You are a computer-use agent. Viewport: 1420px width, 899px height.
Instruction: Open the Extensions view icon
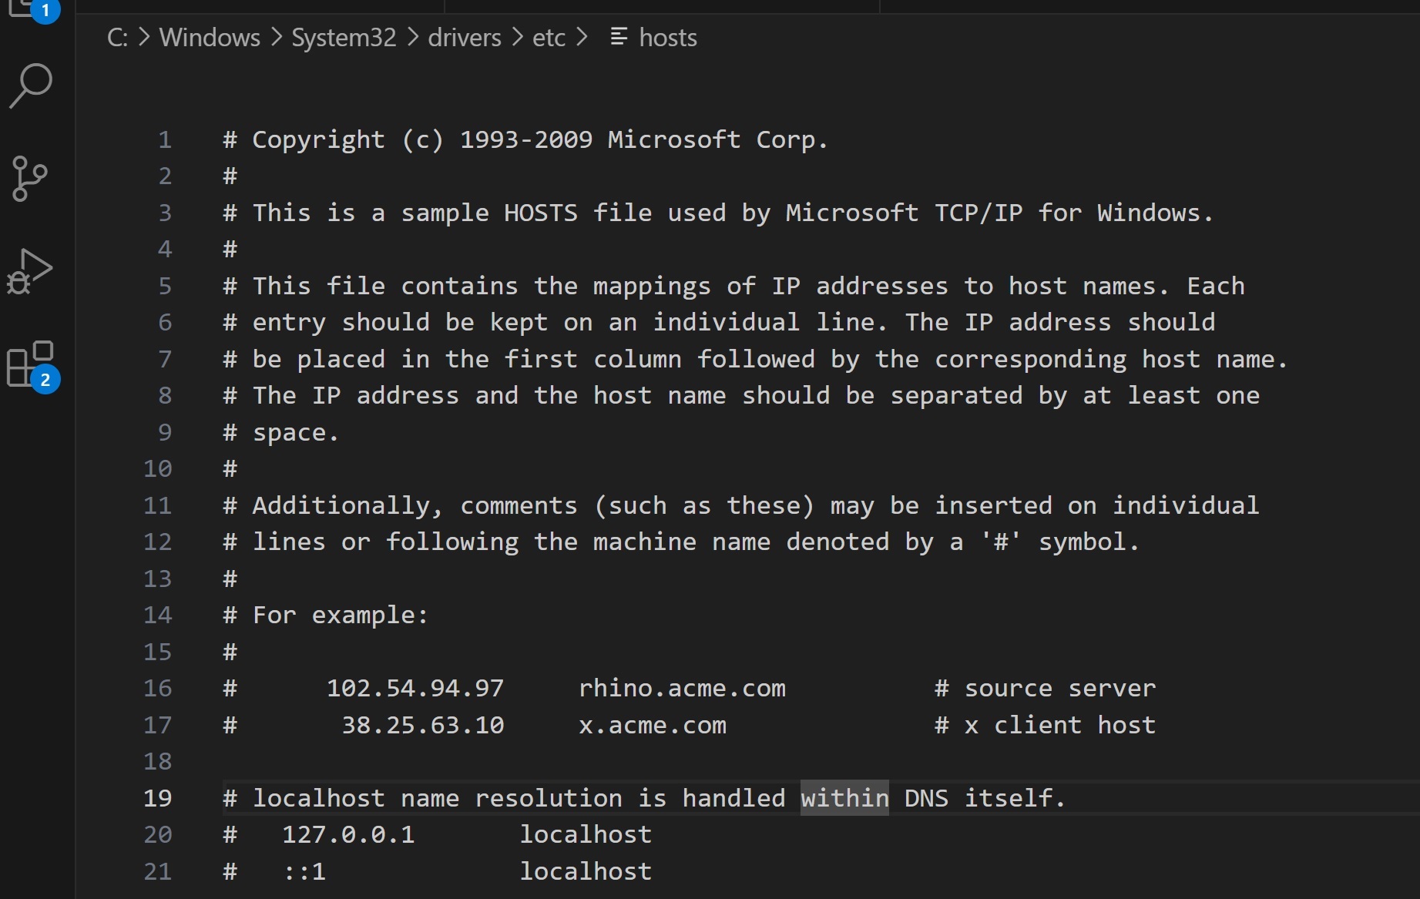tap(32, 366)
